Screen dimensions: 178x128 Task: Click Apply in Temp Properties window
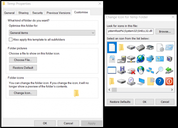(x=92, y=123)
